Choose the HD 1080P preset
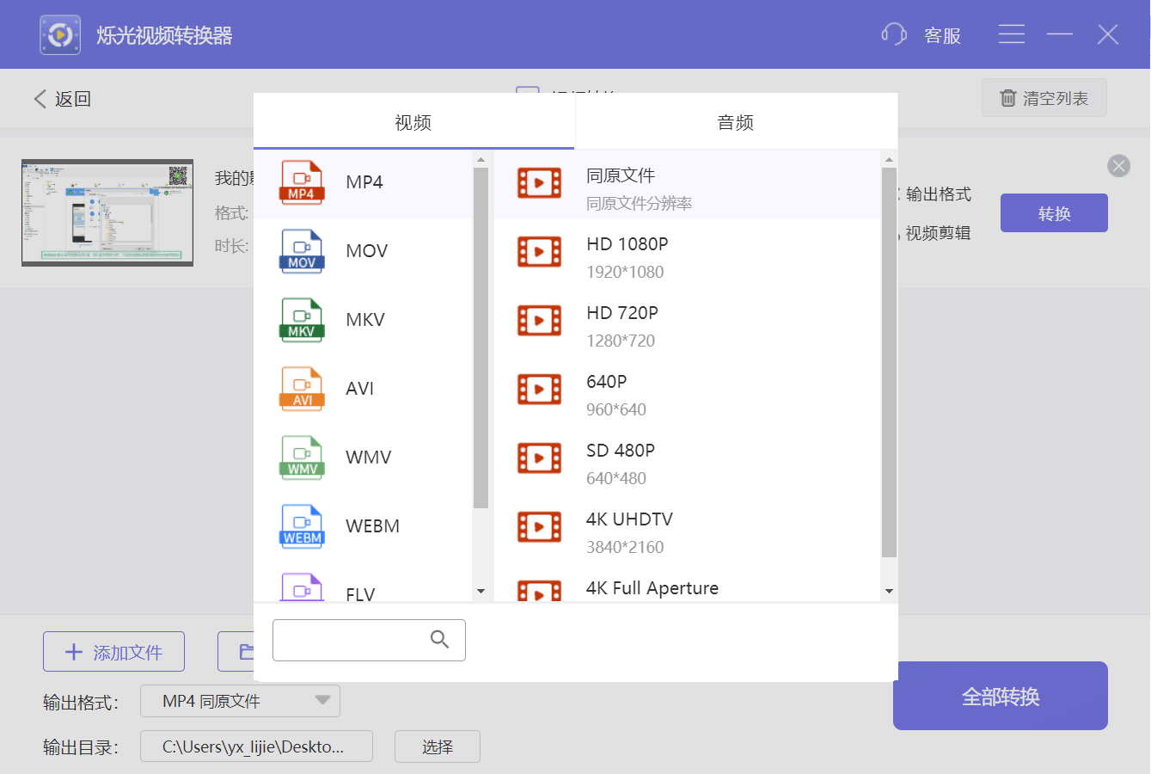The image size is (1151, 774). point(688,253)
